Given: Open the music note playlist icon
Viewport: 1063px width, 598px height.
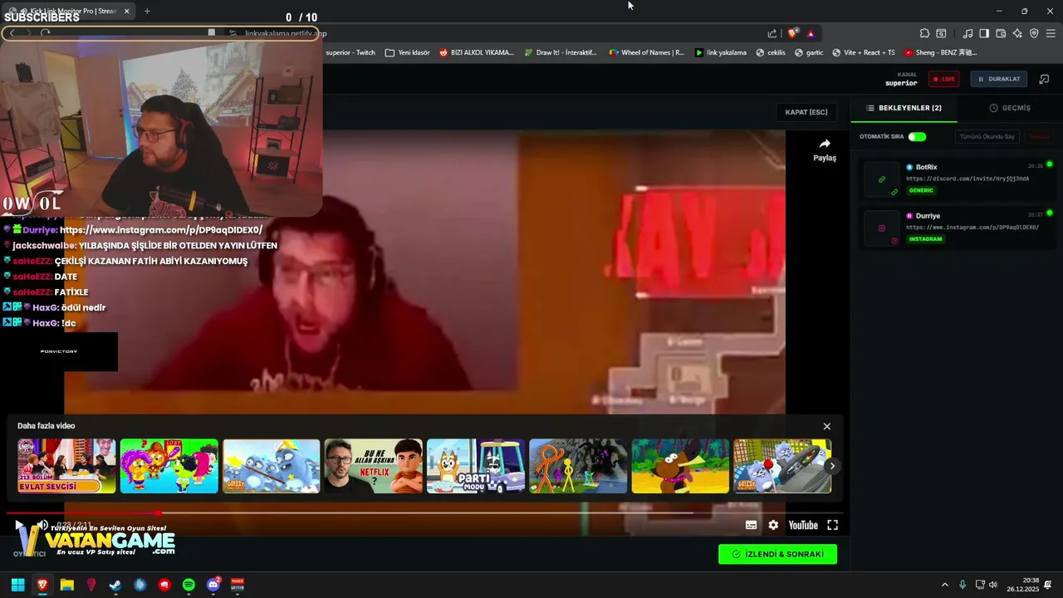Looking at the screenshot, I should (x=967, y=33).
